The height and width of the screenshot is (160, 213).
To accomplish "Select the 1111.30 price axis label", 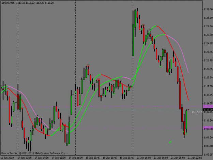I will pyautogui.click(x=208, y=120).
